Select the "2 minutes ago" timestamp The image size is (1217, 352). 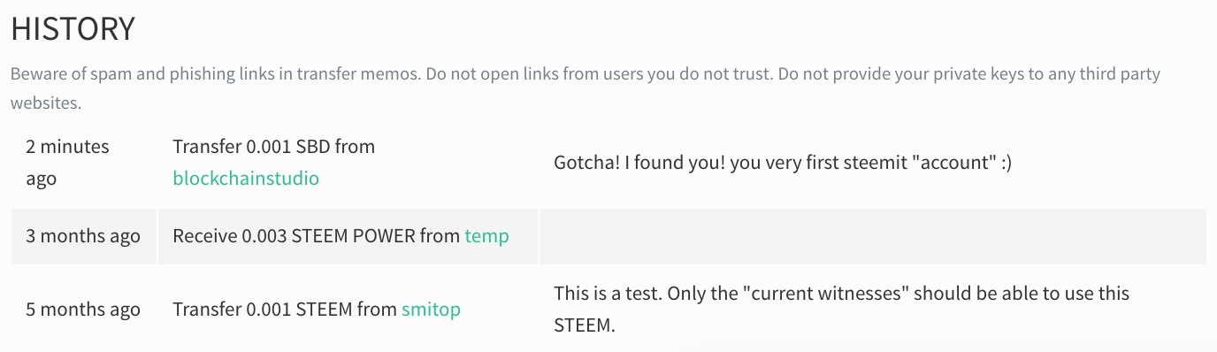(x=67, y=163)
